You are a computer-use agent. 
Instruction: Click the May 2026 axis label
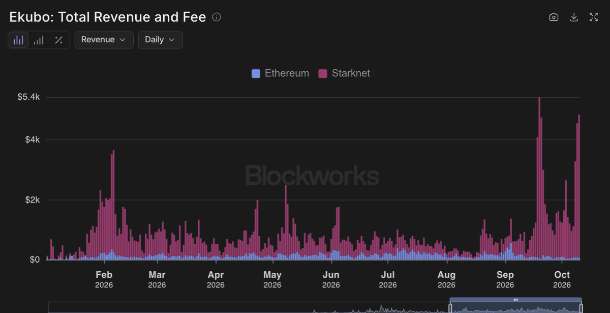tap(272, 279)
